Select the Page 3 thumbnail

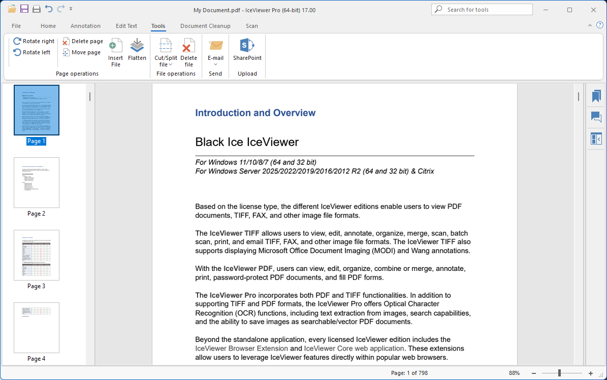tap(37, 255)
